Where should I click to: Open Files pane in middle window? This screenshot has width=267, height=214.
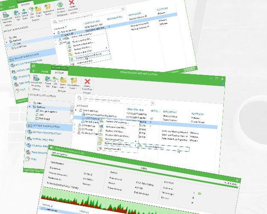tap(31, 159)
